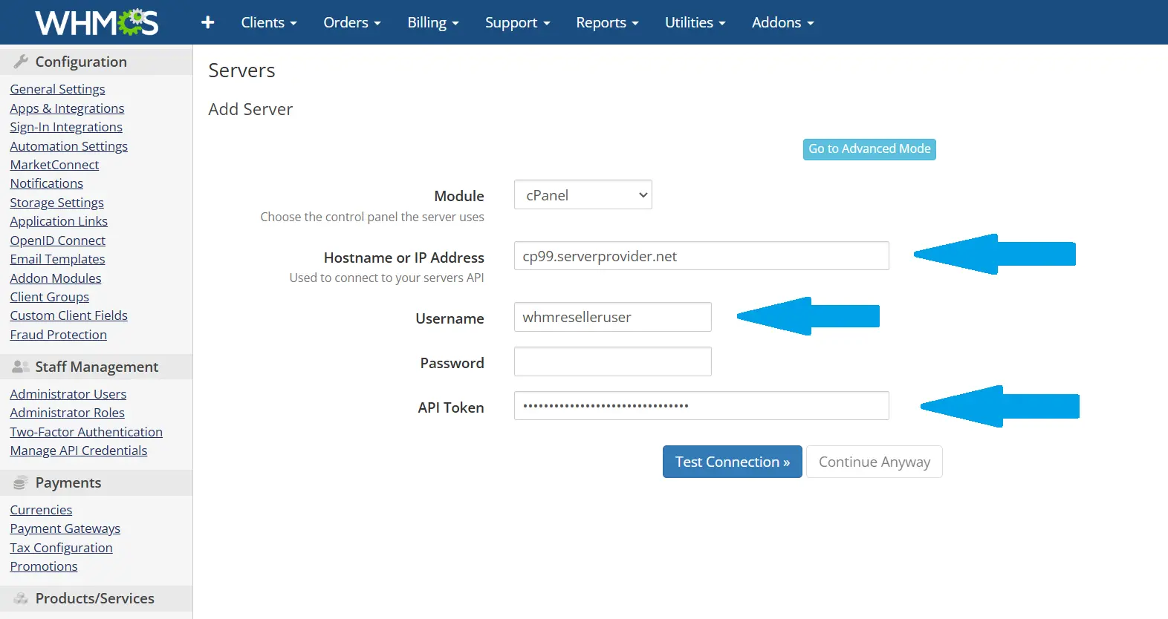Click the Configuration wrench icon

pos(21,62)
